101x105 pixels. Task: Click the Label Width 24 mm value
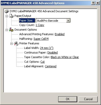pyautogui.click(x=47, y=48)
